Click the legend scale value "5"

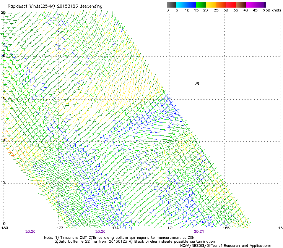pyautogui.click(x=177, y=10)
